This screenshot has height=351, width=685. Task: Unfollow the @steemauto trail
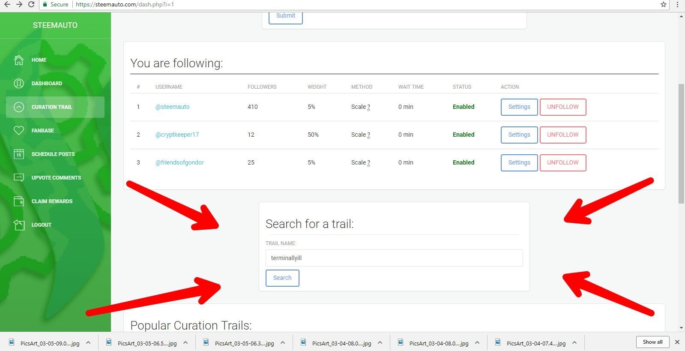[563, 107]
